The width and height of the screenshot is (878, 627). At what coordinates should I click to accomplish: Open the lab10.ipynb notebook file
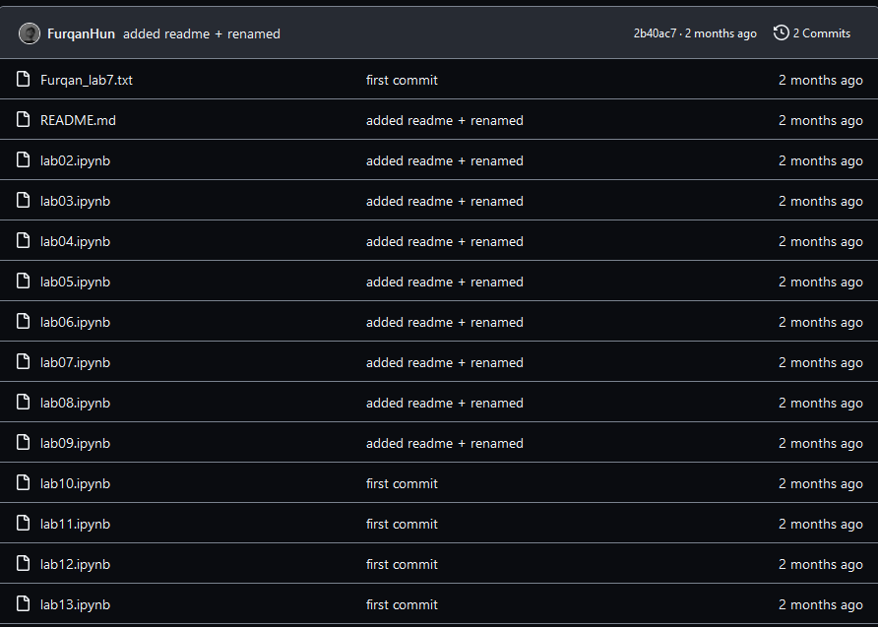(75, 483)
